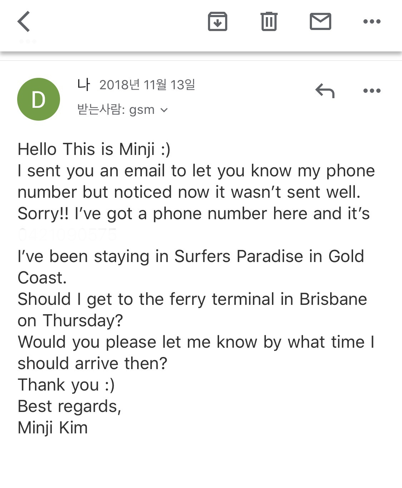Tap the faded phone number in body

(67, 235)
